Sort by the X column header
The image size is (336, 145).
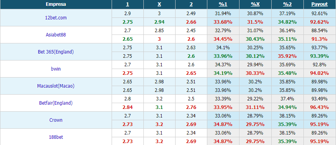coord(159,4)
